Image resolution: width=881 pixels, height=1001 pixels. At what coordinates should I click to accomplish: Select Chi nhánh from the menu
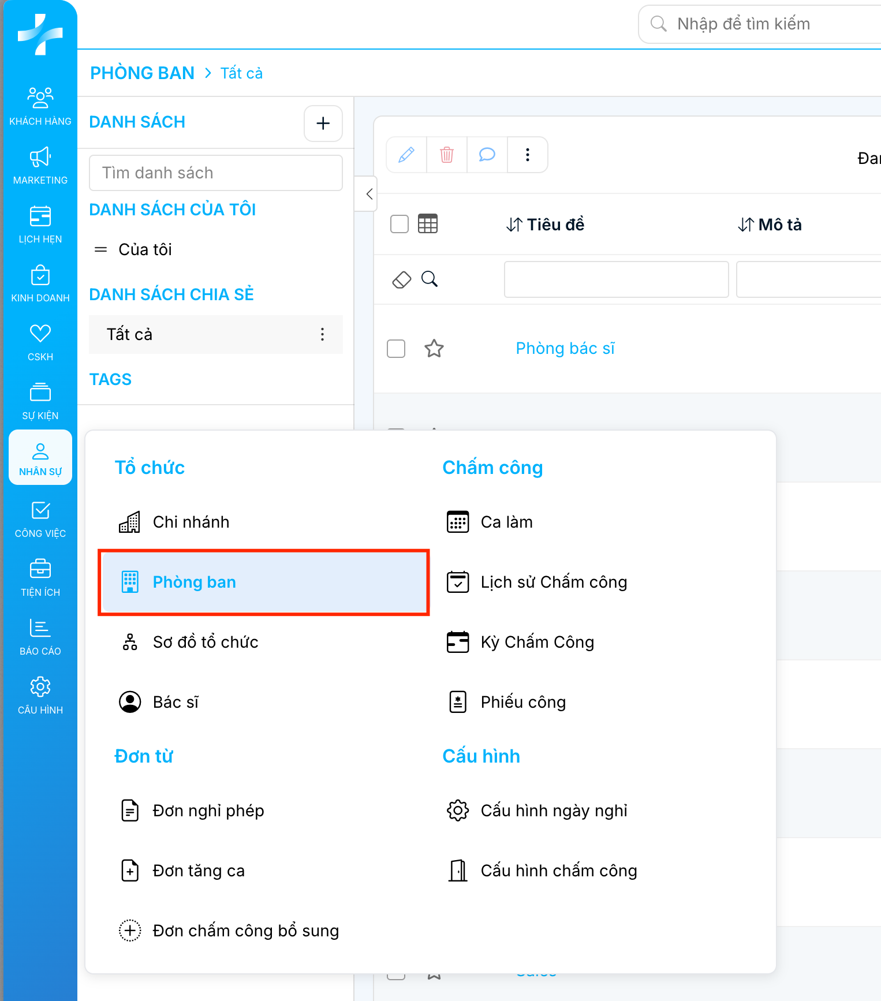(x=191, y=522)
